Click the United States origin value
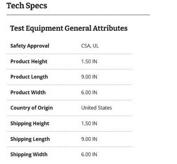 (96, 108)
